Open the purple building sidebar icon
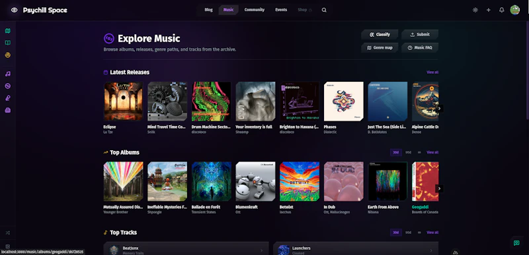The height and width of the screenshot is (255, 529). point(8,110)
